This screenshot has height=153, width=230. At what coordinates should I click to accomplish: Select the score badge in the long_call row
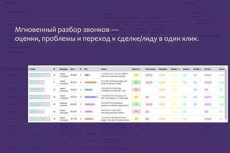tap(136, 90)
